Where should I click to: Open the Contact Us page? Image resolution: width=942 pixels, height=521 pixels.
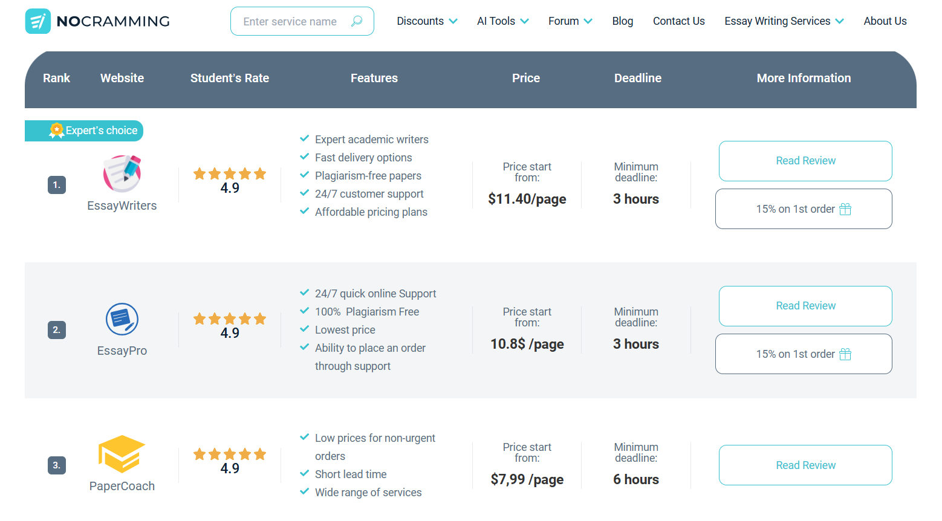pyautogui.click(x=678, y=21)
